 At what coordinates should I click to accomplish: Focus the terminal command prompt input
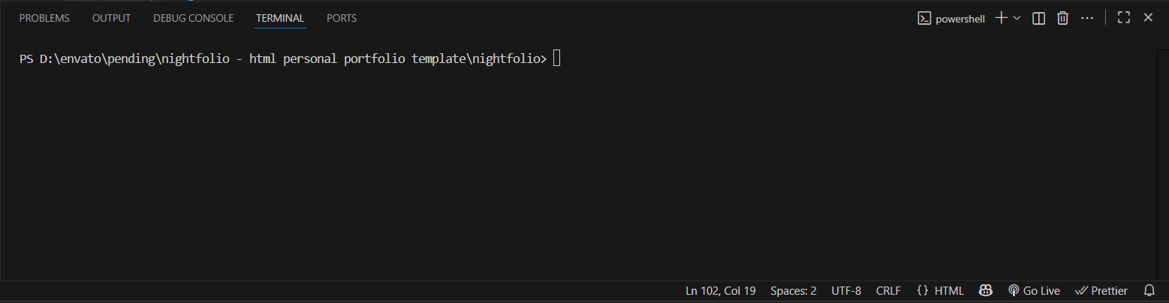(556, 59)
